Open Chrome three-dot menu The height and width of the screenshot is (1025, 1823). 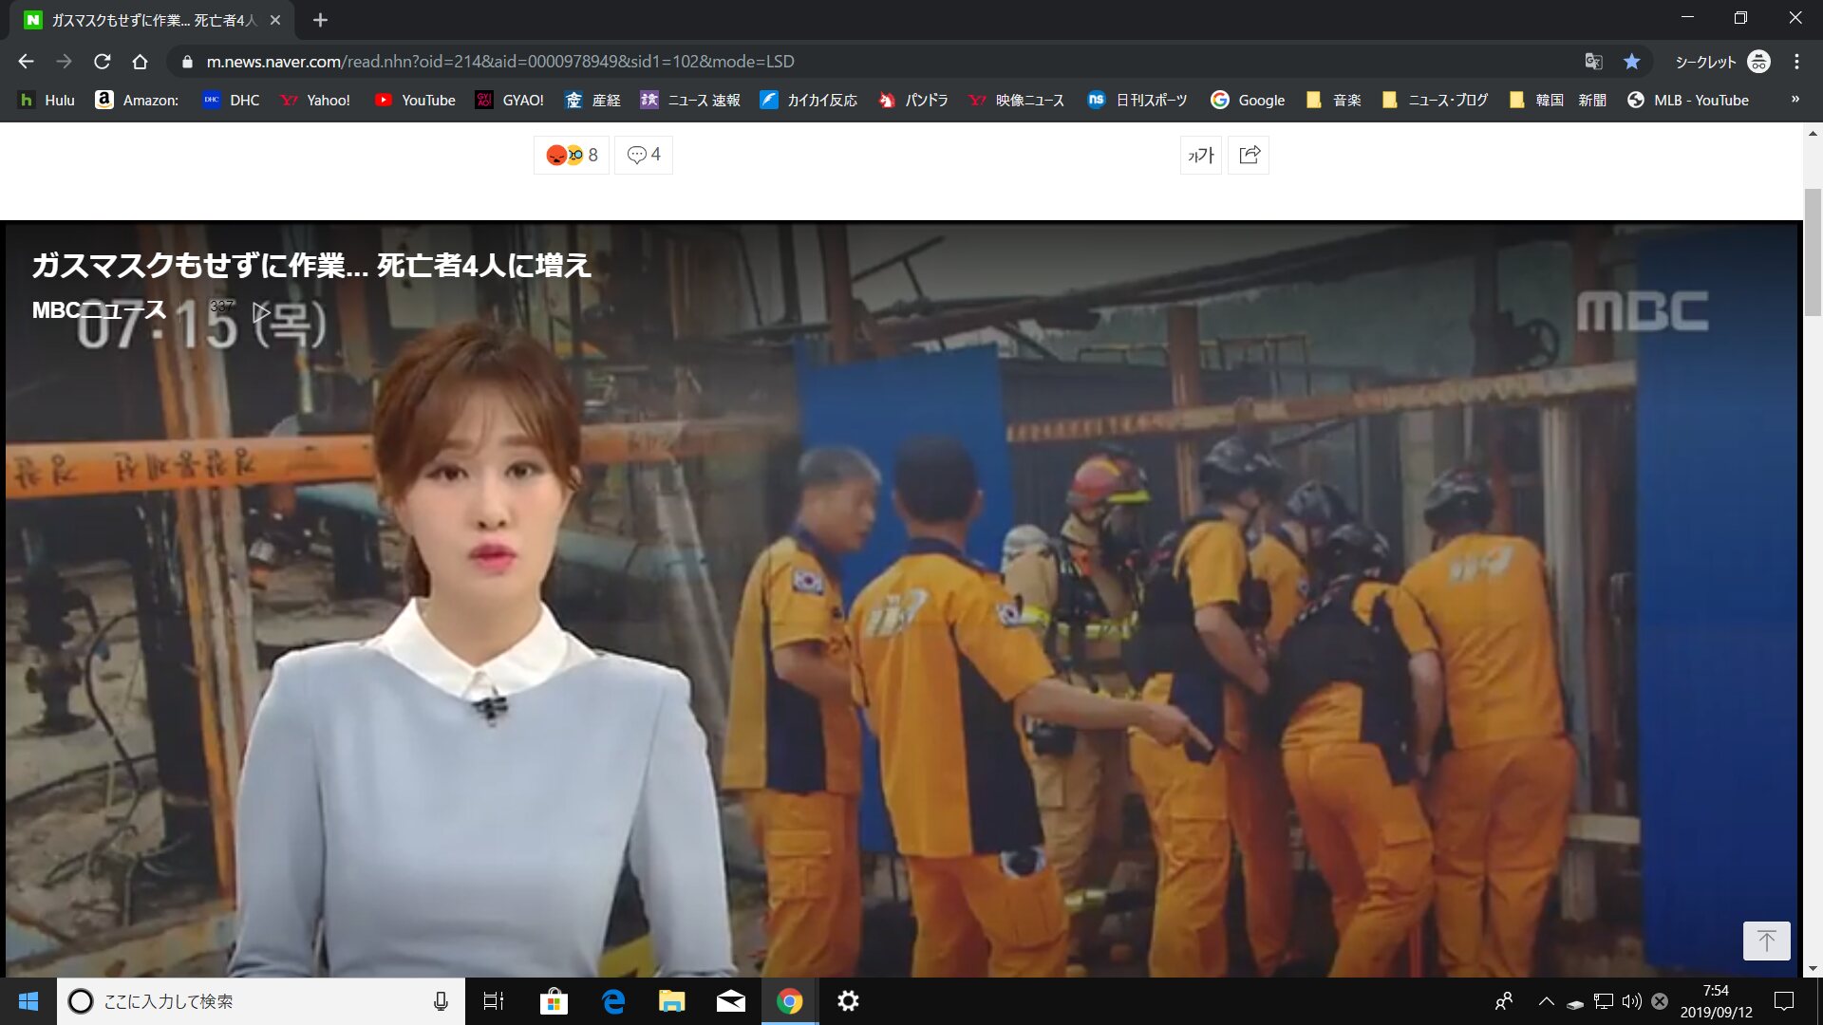[1796, 62]
